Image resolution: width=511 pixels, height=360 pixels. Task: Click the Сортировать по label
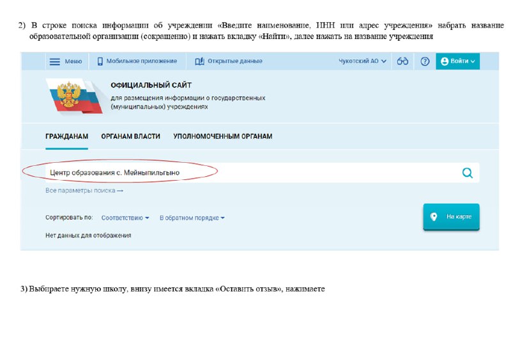[x=69, y=218]
